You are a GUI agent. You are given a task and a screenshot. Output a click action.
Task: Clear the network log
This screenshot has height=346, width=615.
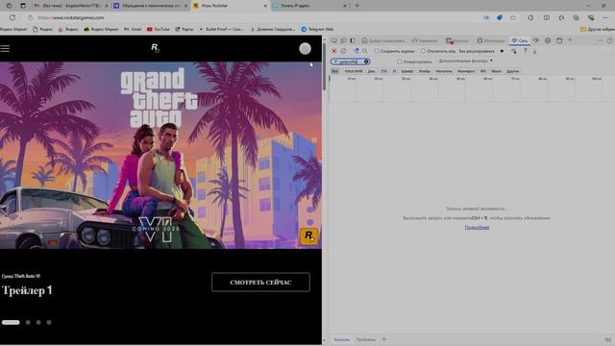(x=343, y=51)
